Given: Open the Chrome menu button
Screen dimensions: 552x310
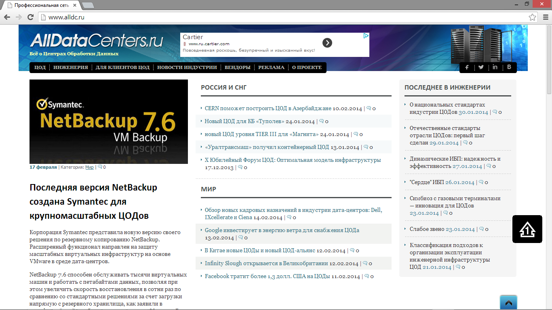Looking at the screenshot, I should point(545,17).
